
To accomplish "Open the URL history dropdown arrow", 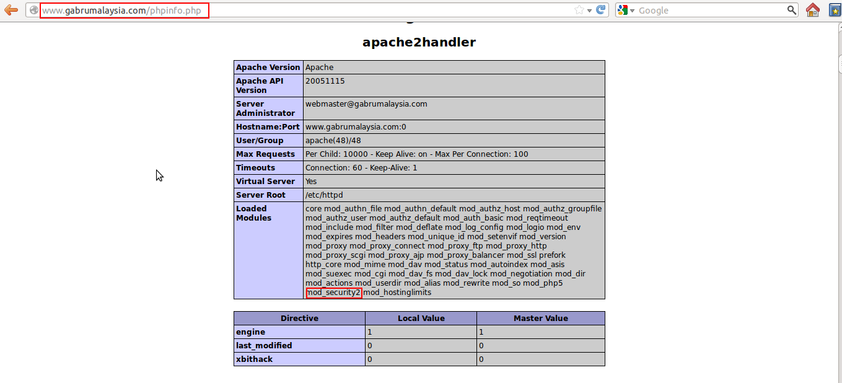I will (589, 11).
